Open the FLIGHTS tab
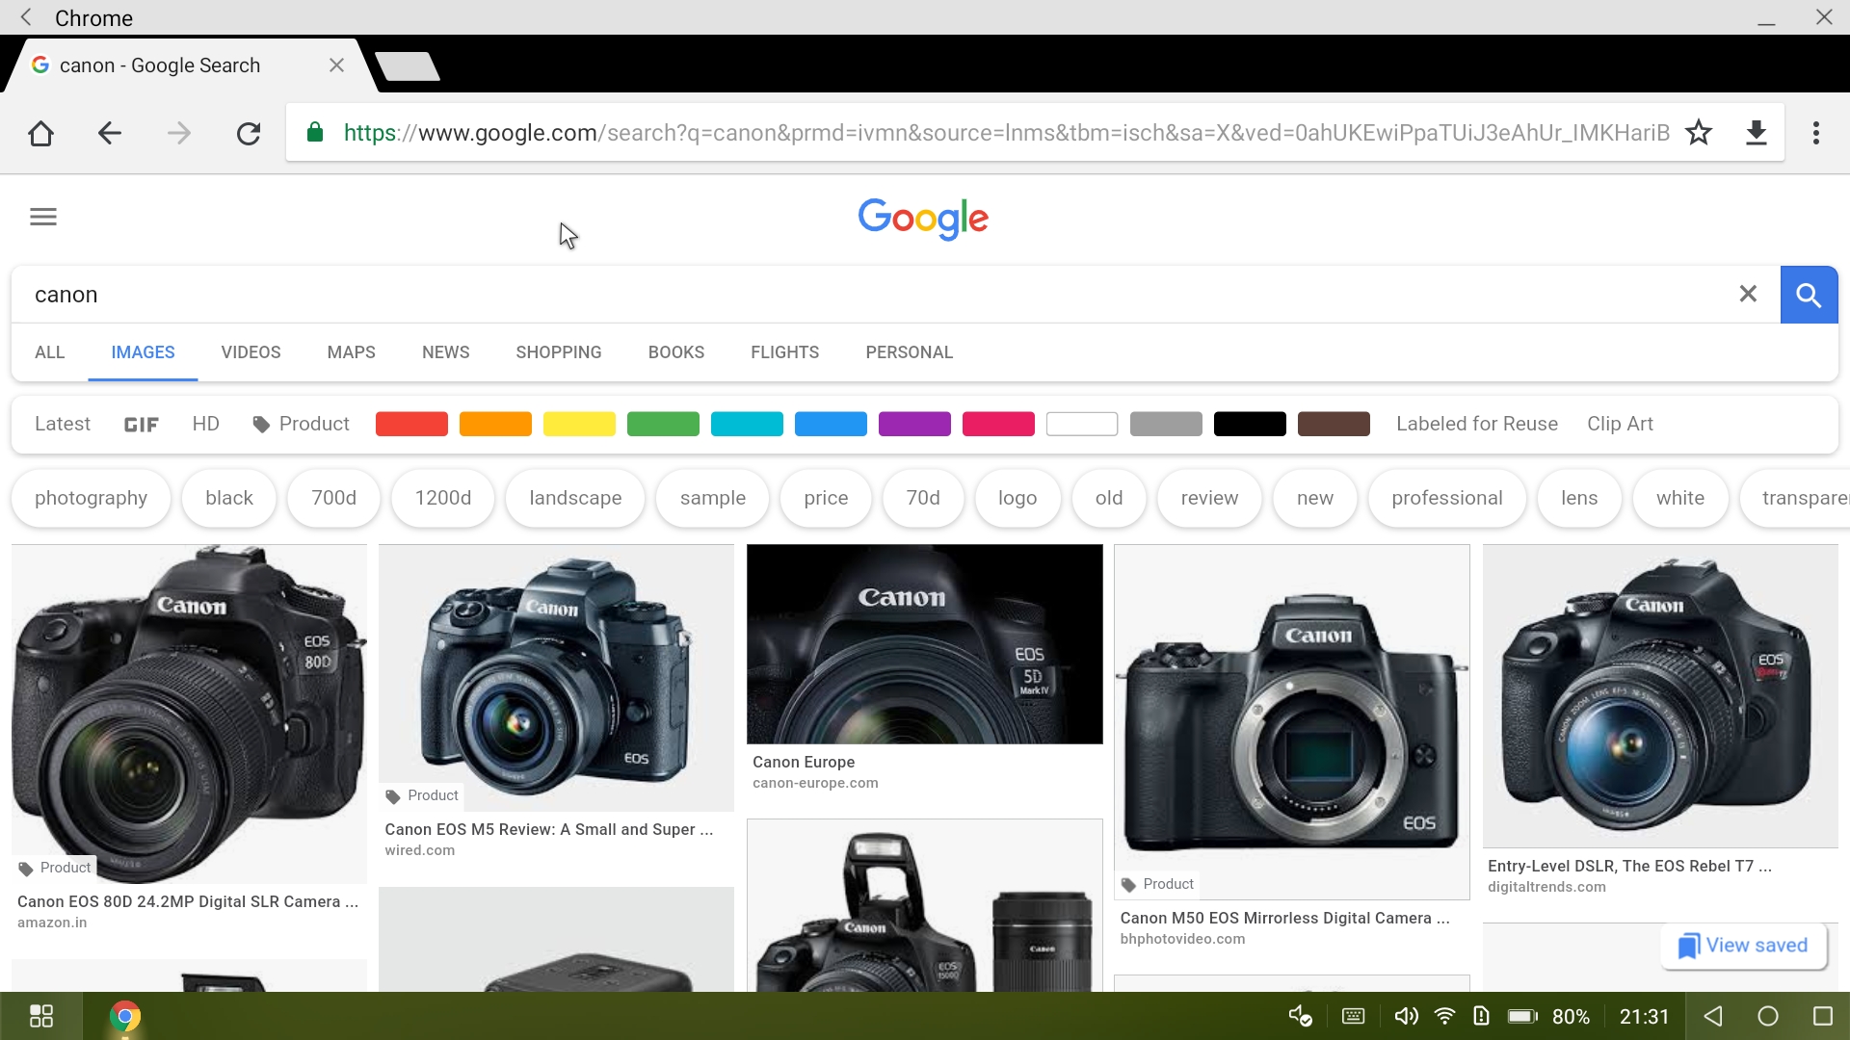This screenshot has width=1850, height=1040. (785, 352)
